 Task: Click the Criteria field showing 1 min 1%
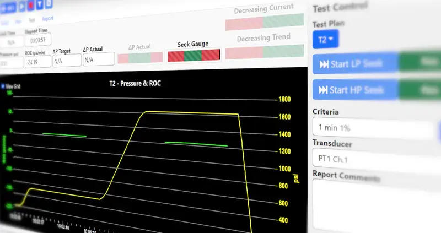(x=373, y=128)
